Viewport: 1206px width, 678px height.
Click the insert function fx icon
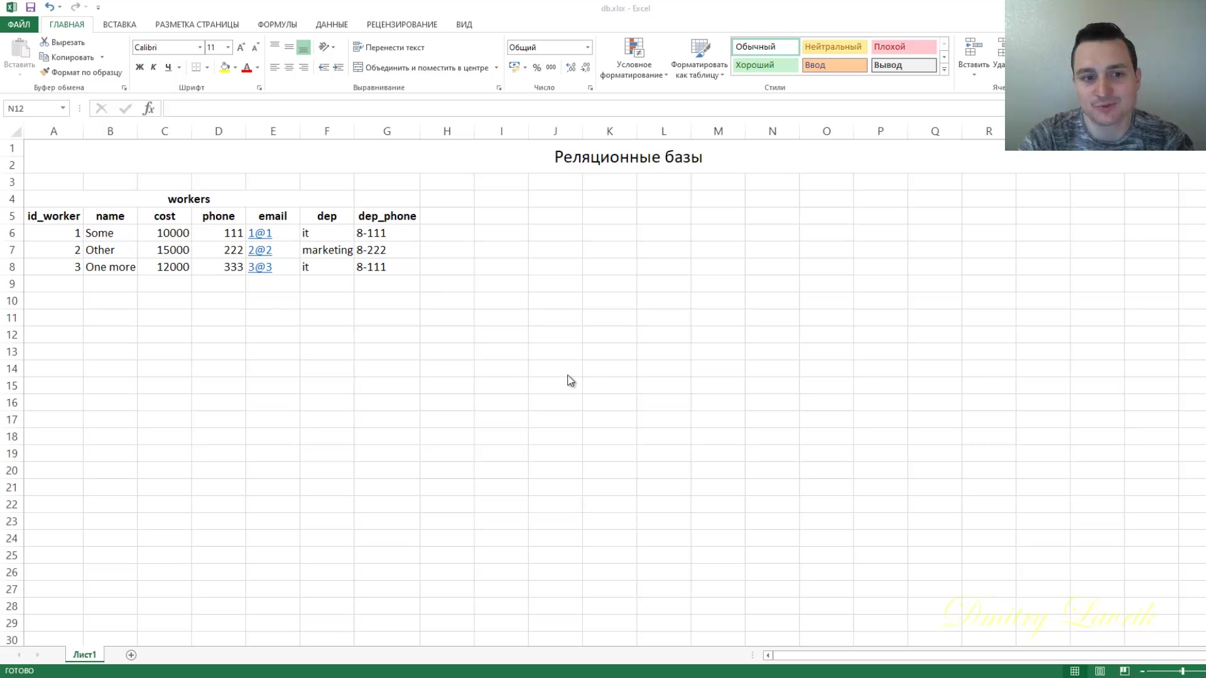click(x=148, y=109)
